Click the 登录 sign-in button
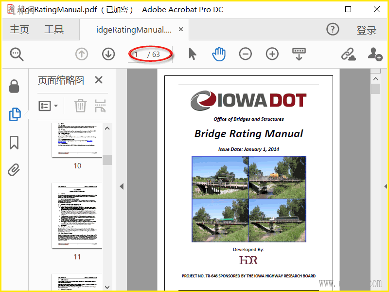Screen dimensions: 389x292 tap(367, 30)
